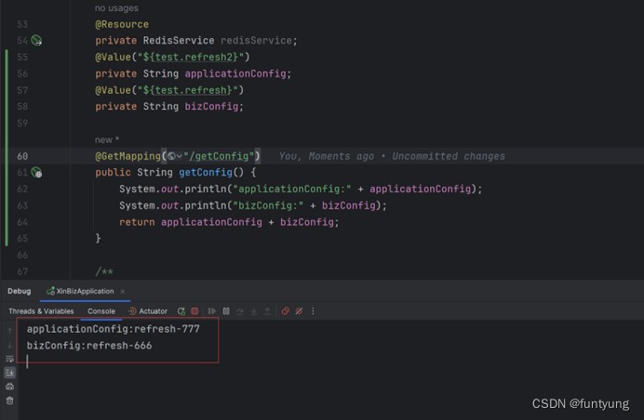Select the Console tab
Screen dimensions: 644x420
(x=101, y=311)
